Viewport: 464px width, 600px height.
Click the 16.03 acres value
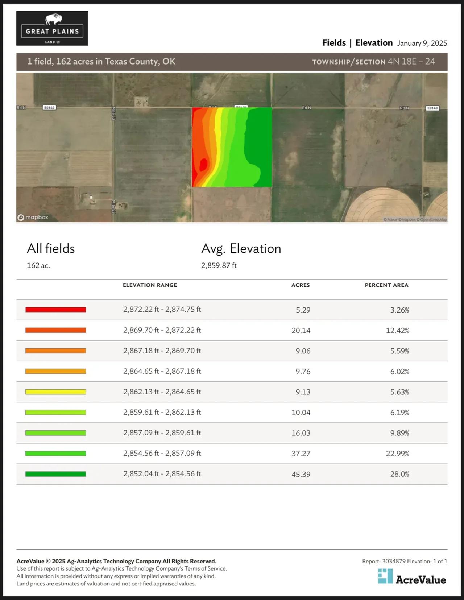point(301,433)
